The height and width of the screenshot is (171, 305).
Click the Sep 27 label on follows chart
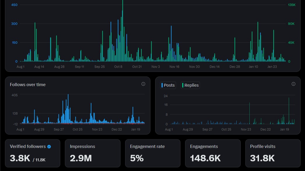[59, 129]
